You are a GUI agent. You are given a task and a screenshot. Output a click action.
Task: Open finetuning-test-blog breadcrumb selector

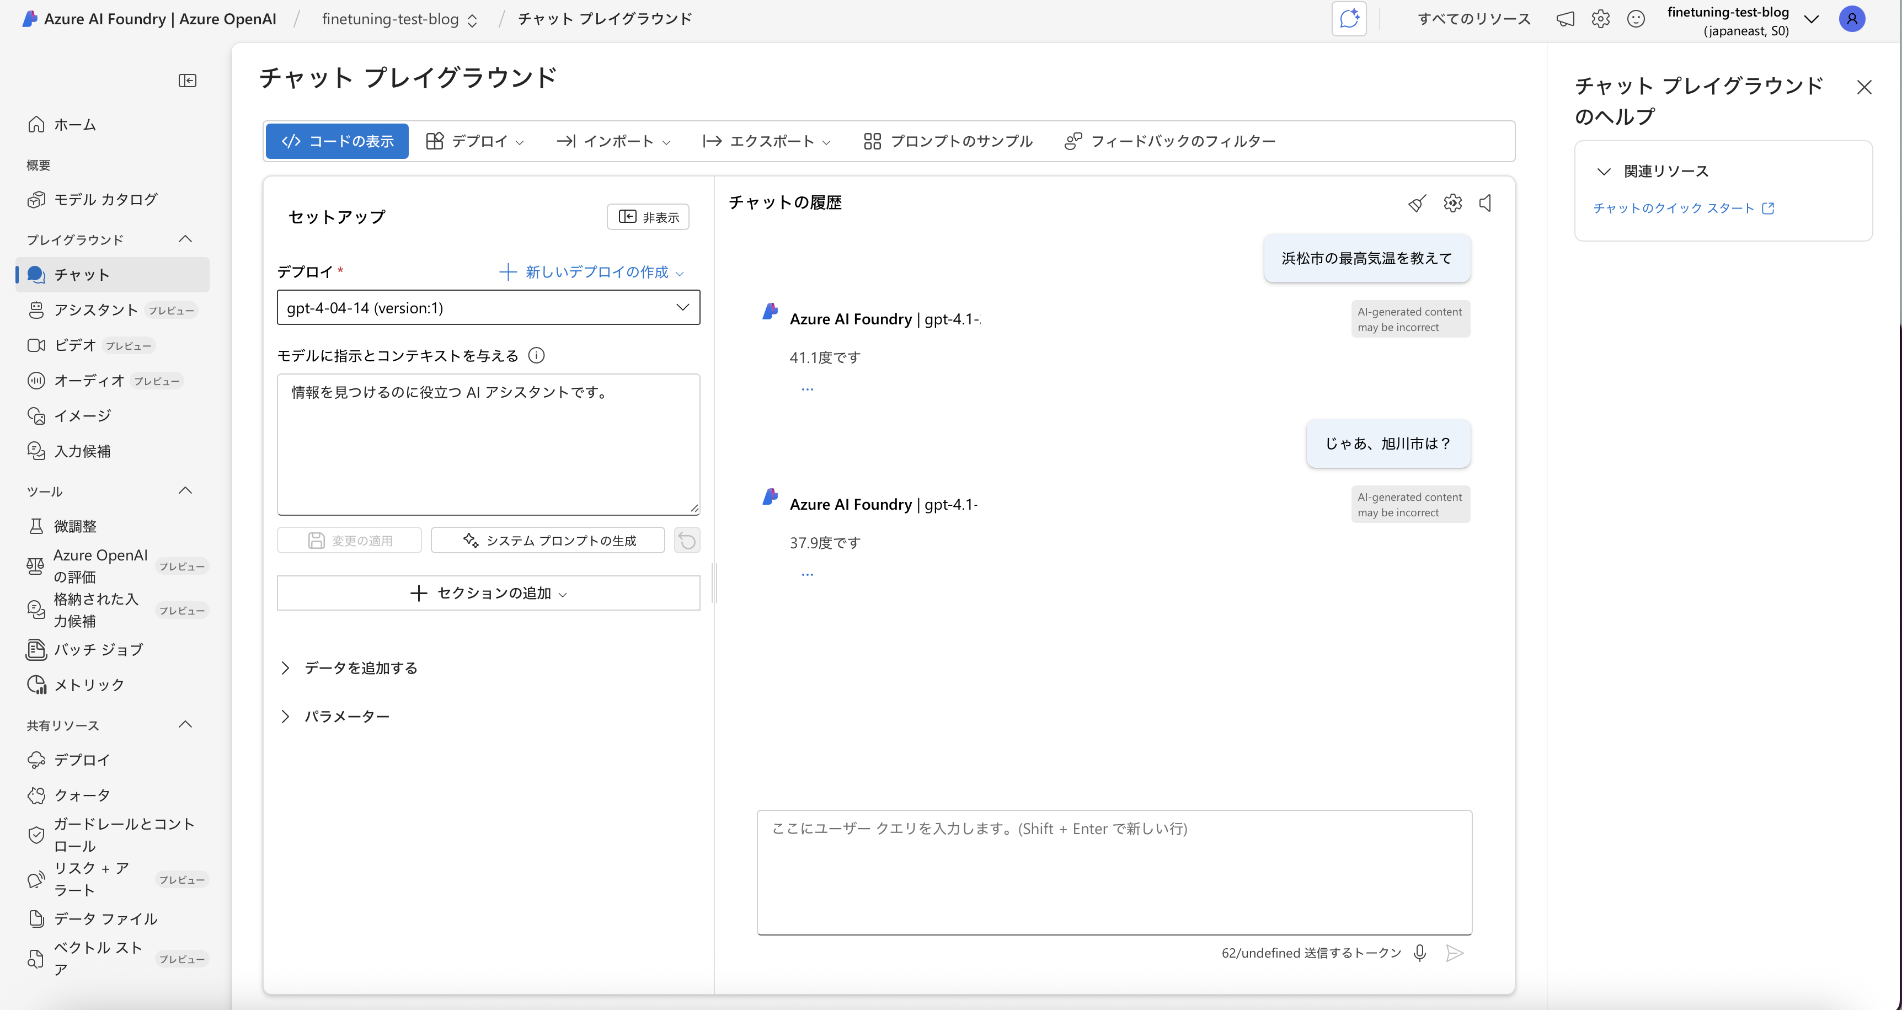click(x=399, y=19)
